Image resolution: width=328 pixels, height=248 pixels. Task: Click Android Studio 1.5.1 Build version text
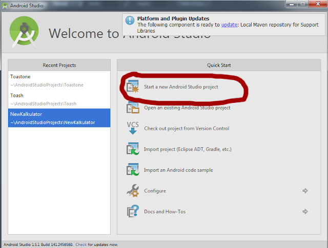[38, 244]
